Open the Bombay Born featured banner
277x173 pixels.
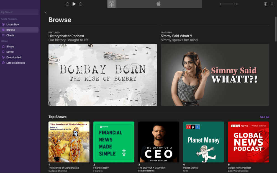103,75
